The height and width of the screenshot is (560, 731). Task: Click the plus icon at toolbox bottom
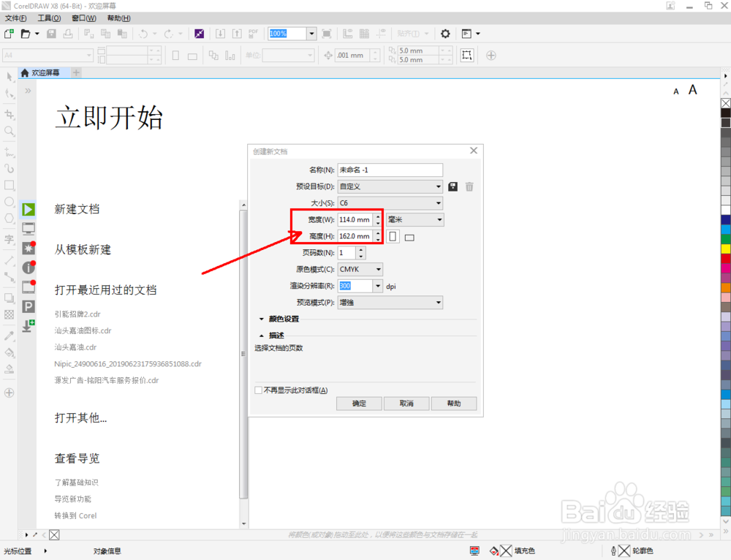tap(9, 393)
